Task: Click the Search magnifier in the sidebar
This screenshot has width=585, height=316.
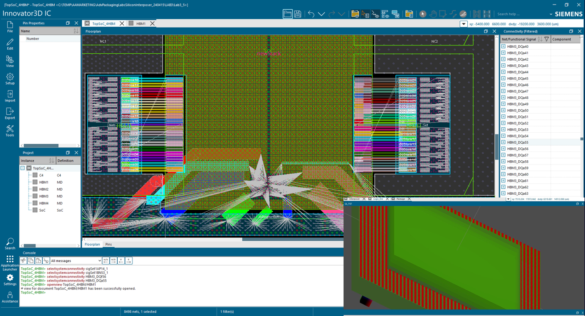Action: (10, 243)
